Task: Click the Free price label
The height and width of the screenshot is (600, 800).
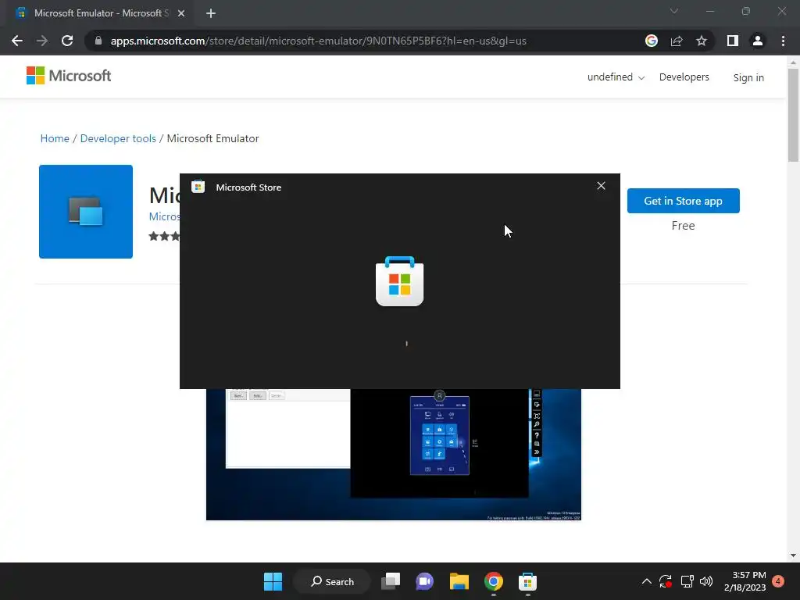Action: point(683,226)
